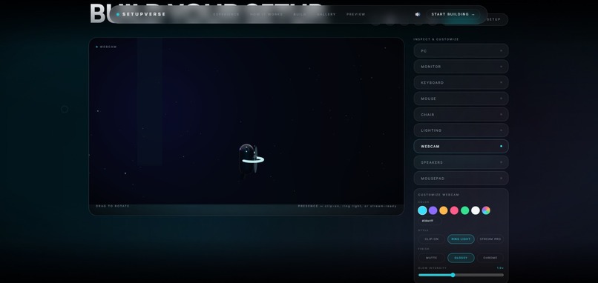Open the rainbow custom color picker

click(486, 210)
